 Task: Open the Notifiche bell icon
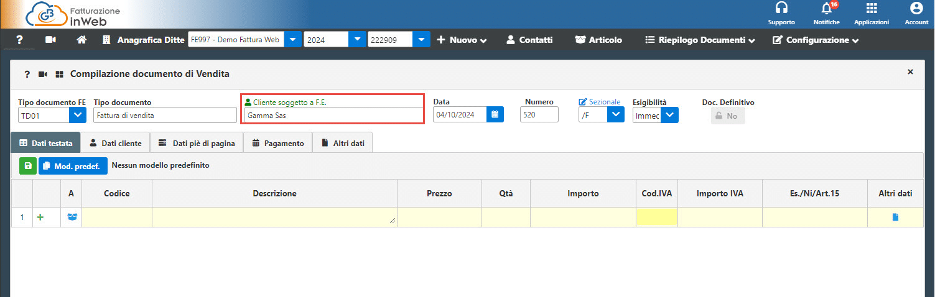point(826,9)
